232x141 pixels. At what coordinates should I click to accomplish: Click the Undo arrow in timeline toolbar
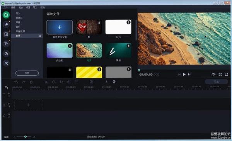[x=16, y=82]
